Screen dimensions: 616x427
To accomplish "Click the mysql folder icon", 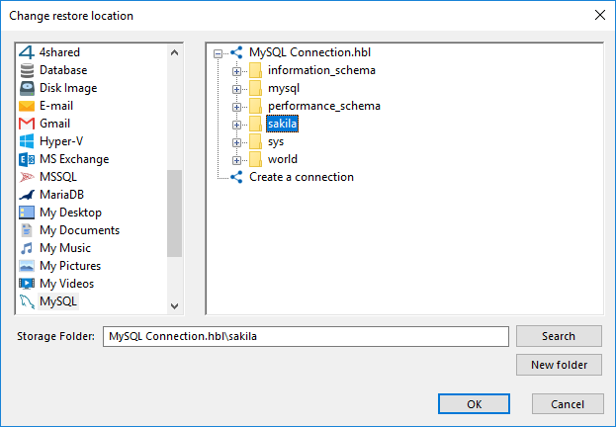I will [256, 88].
